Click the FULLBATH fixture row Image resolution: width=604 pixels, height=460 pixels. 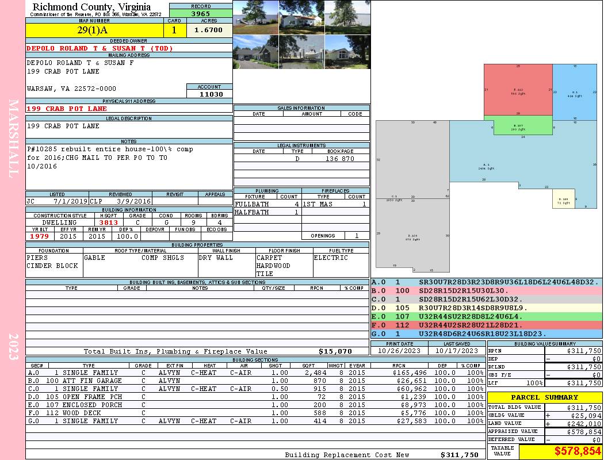coord(267,204)
